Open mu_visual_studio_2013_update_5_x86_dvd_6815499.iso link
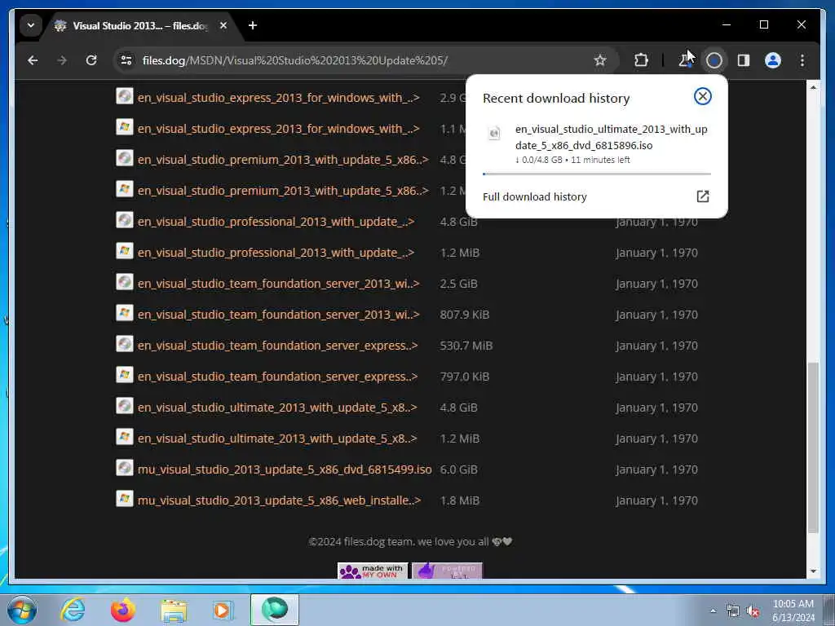Viewport: 835px width, 626px height. pyautogui.click(x=285, y=469)
